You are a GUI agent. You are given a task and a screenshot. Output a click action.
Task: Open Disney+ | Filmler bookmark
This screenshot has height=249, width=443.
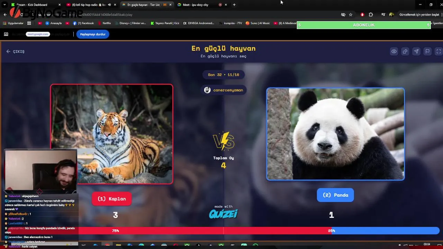click(130, 23)
